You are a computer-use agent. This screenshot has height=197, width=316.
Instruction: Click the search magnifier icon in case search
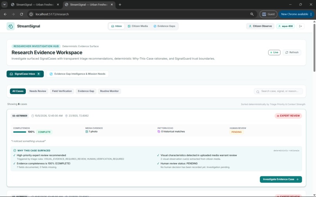[x=258, y=92]
